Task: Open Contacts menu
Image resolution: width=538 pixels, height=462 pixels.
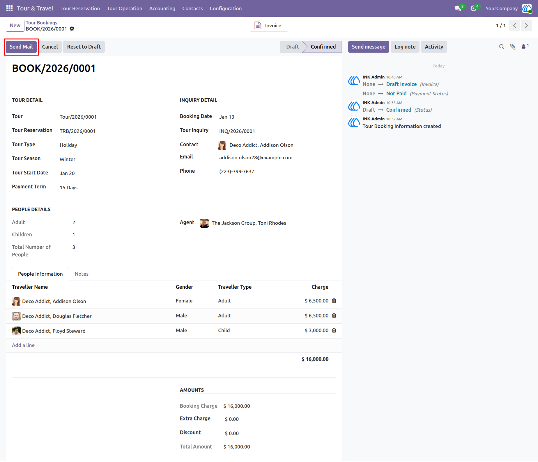Action: (192, 8)
